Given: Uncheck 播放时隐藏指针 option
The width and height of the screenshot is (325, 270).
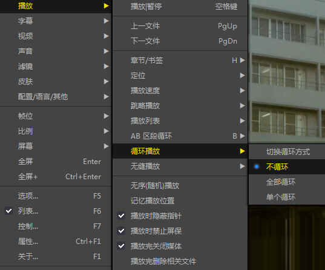Looking at the screenshot, I should click(x=180, y=216).
